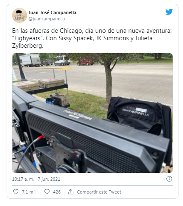183x206 pixels.
Task: Click the red car in the photo background
Action: coord(86,62)
